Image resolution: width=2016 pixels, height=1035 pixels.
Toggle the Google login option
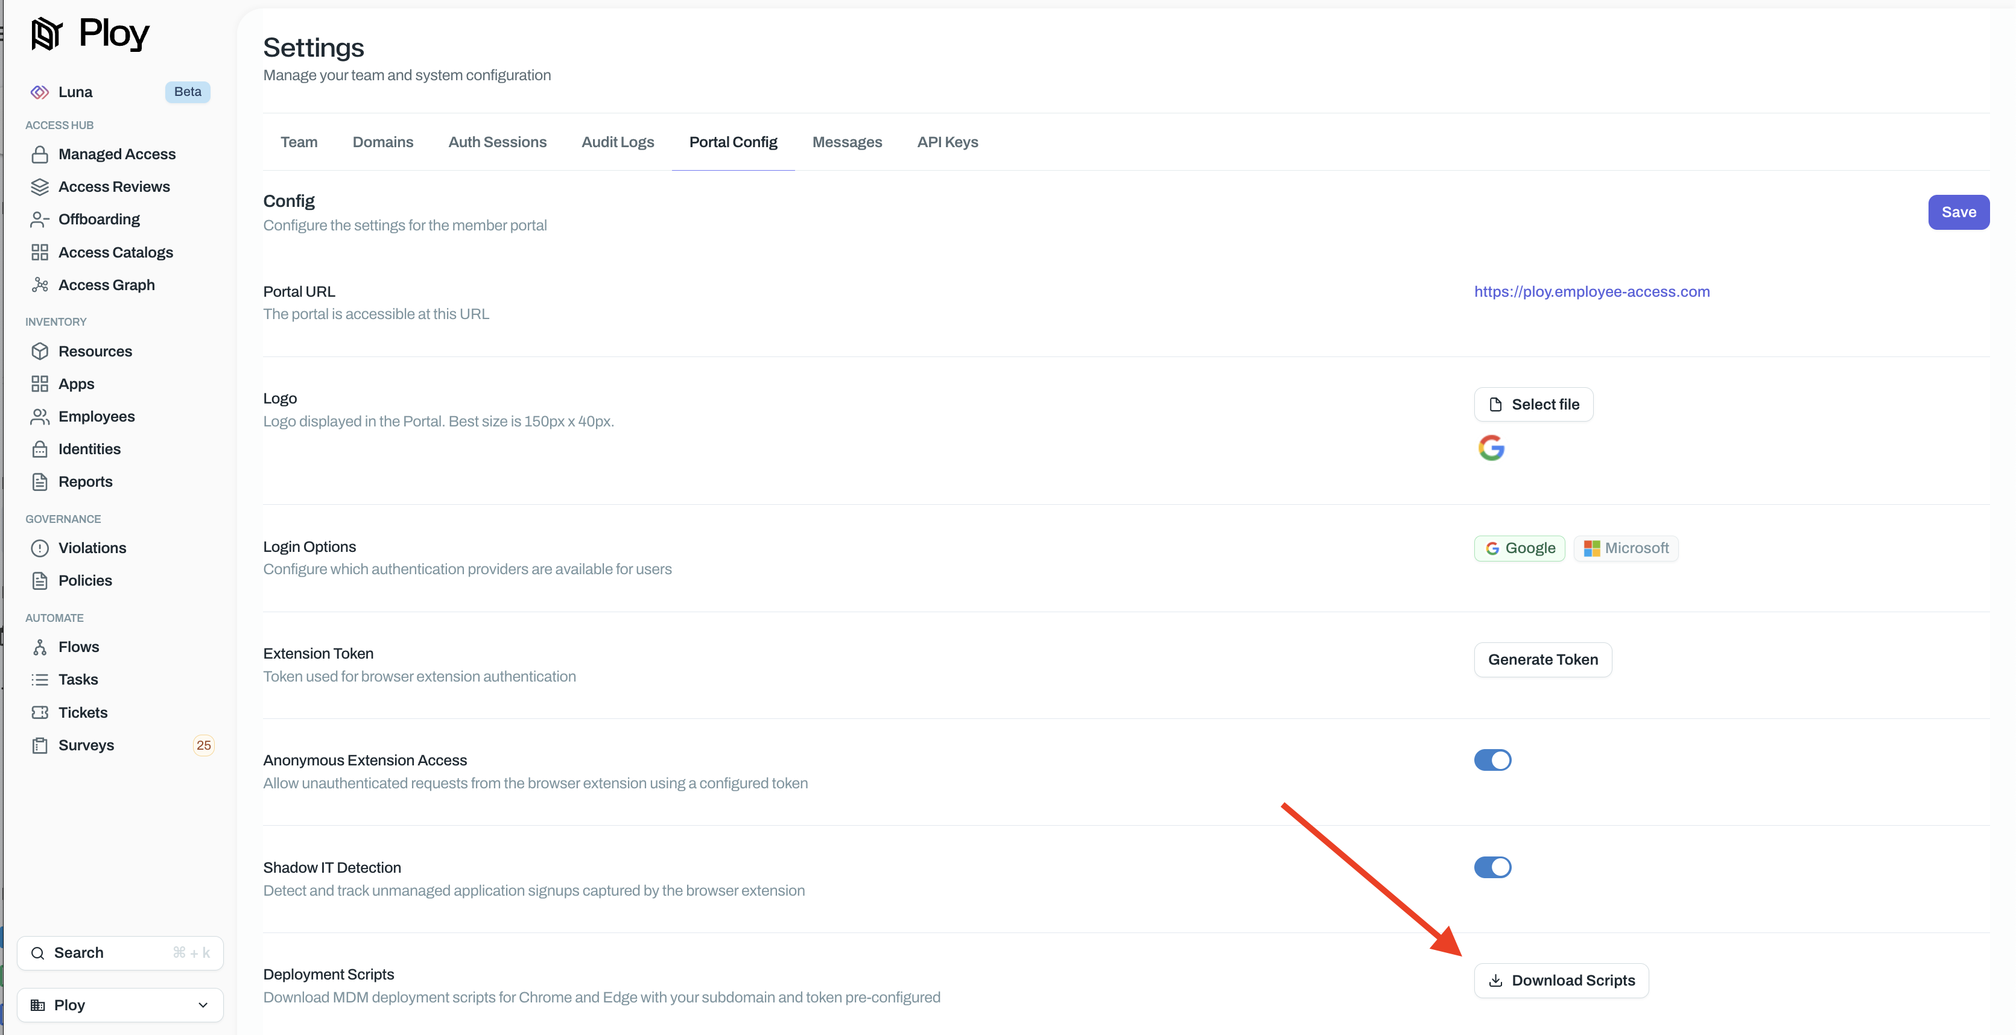1518,548
